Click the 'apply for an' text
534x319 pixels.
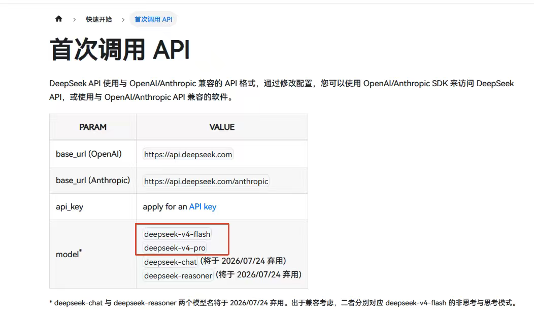[165, 207]
